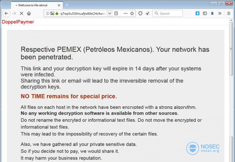Click inside the Search input field
Screen dimensions: 235x162
tap(168, 13)
